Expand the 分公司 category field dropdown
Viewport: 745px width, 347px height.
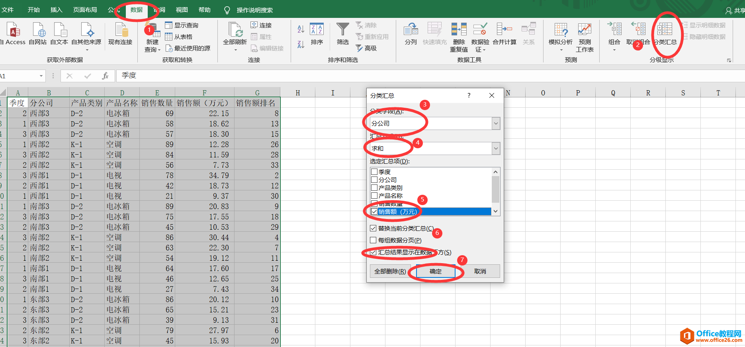pyautogui.click(x=496, y=123)
